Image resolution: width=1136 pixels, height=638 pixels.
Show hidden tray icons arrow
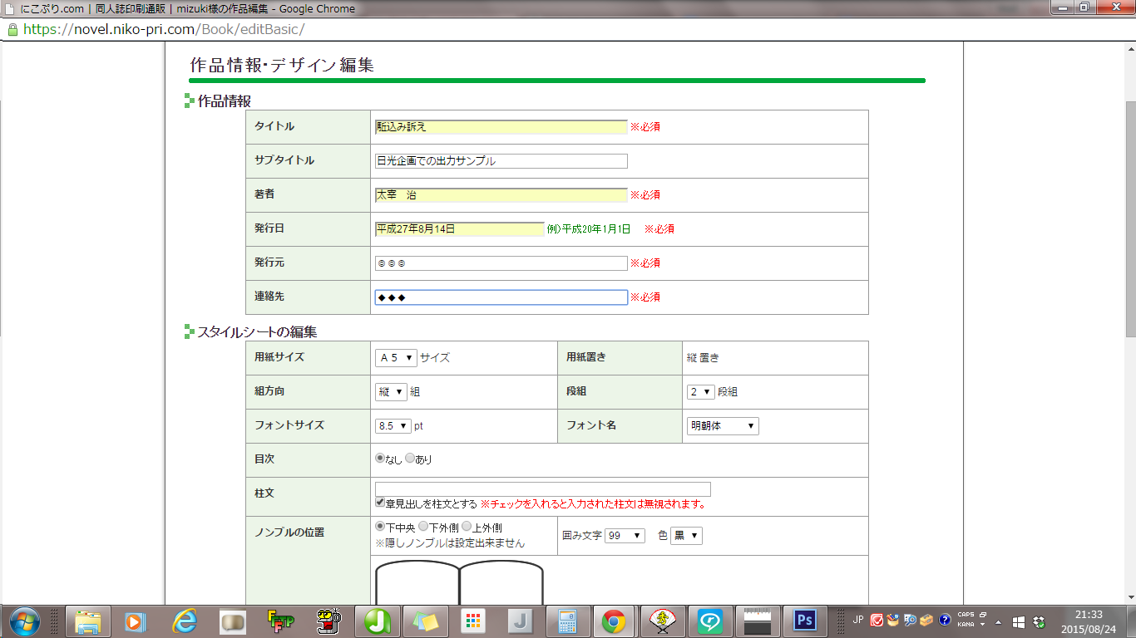pos(998,621)
